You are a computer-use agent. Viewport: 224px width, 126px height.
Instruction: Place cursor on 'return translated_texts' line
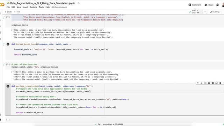pyautogui.click(x=29, y=113)
